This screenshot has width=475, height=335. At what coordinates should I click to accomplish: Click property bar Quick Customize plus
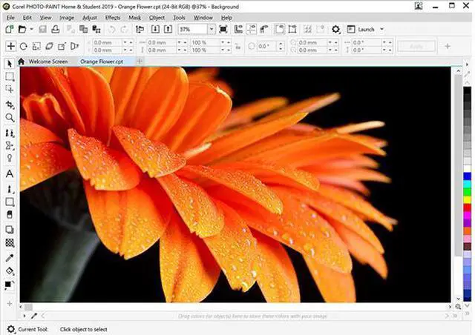click(x=448, y=46)
